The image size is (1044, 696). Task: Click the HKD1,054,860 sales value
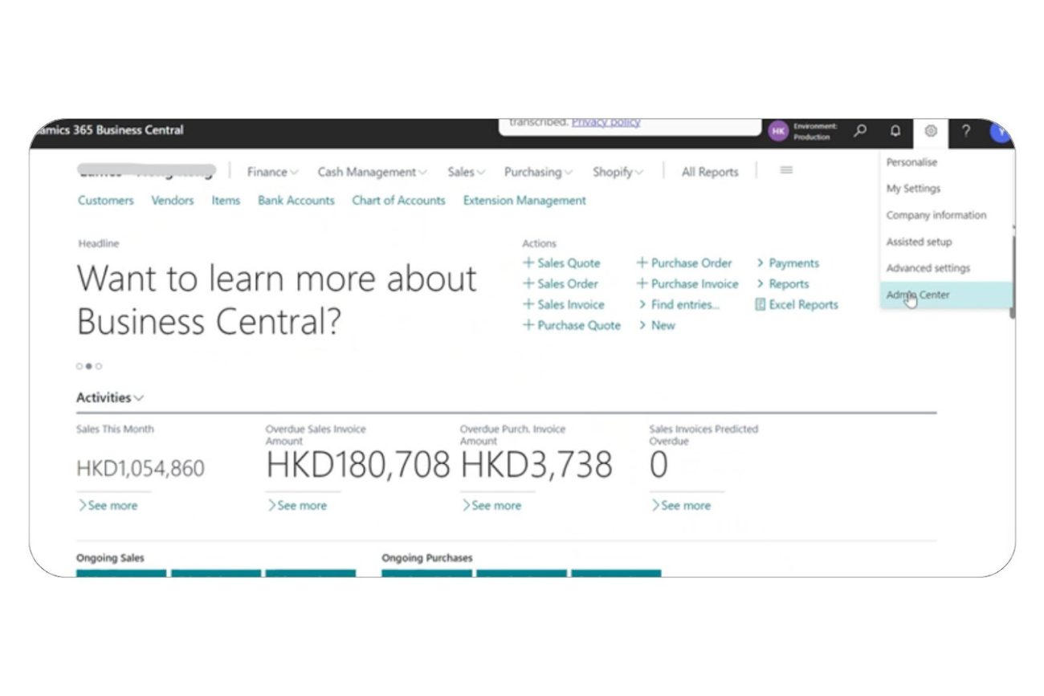[x=141, y=468]
